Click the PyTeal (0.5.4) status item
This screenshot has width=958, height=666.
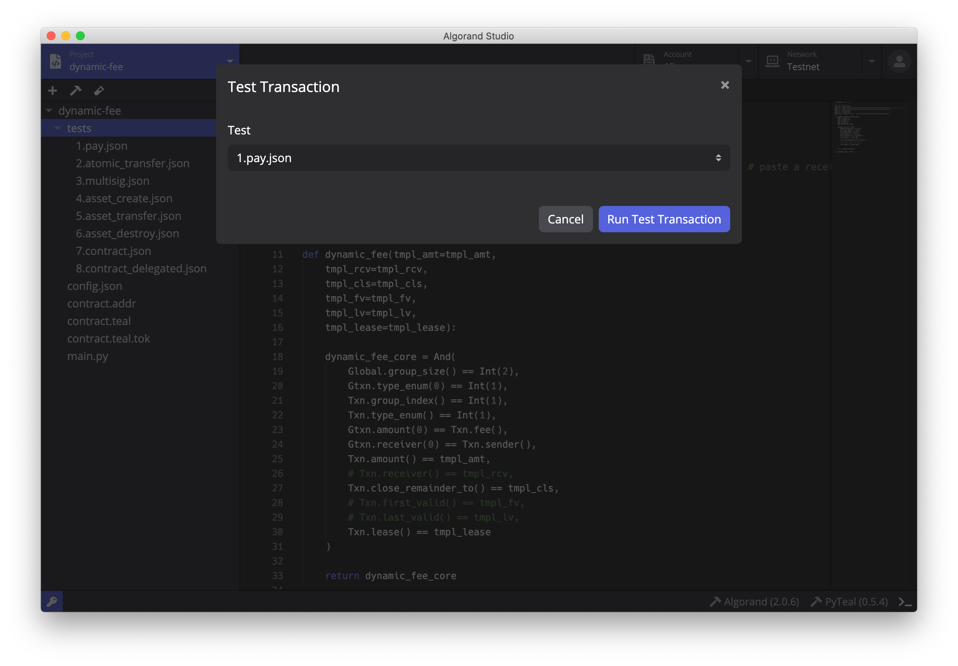pyautogui.click(x=850, y=601)
